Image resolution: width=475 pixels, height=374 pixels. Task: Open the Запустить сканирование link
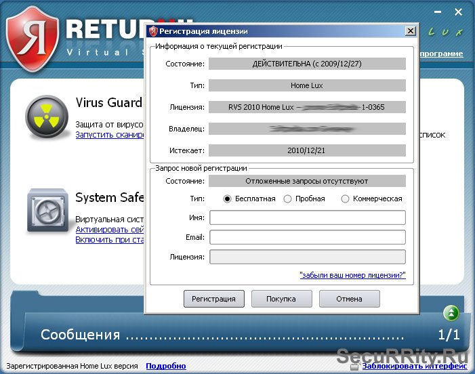pyautogui.click(x=110, y=134)
